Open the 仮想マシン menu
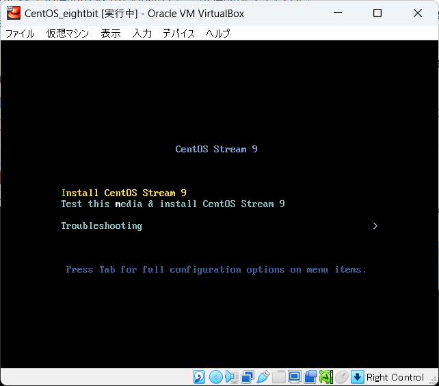439x386 pixels. click(68, 33)
